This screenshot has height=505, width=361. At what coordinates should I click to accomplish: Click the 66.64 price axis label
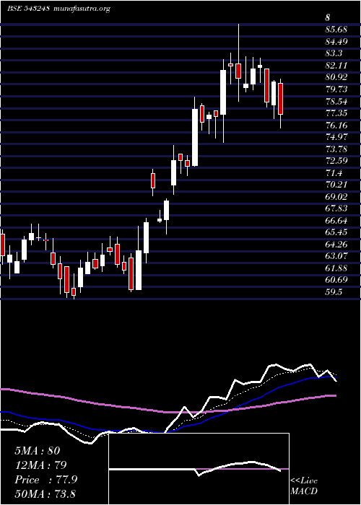point(336,221)
